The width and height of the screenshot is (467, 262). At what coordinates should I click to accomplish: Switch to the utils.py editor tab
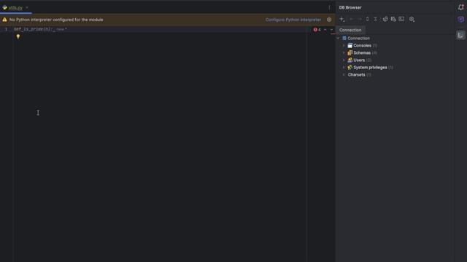click(15, 8)
